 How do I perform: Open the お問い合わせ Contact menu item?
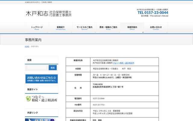coord(156,28)
